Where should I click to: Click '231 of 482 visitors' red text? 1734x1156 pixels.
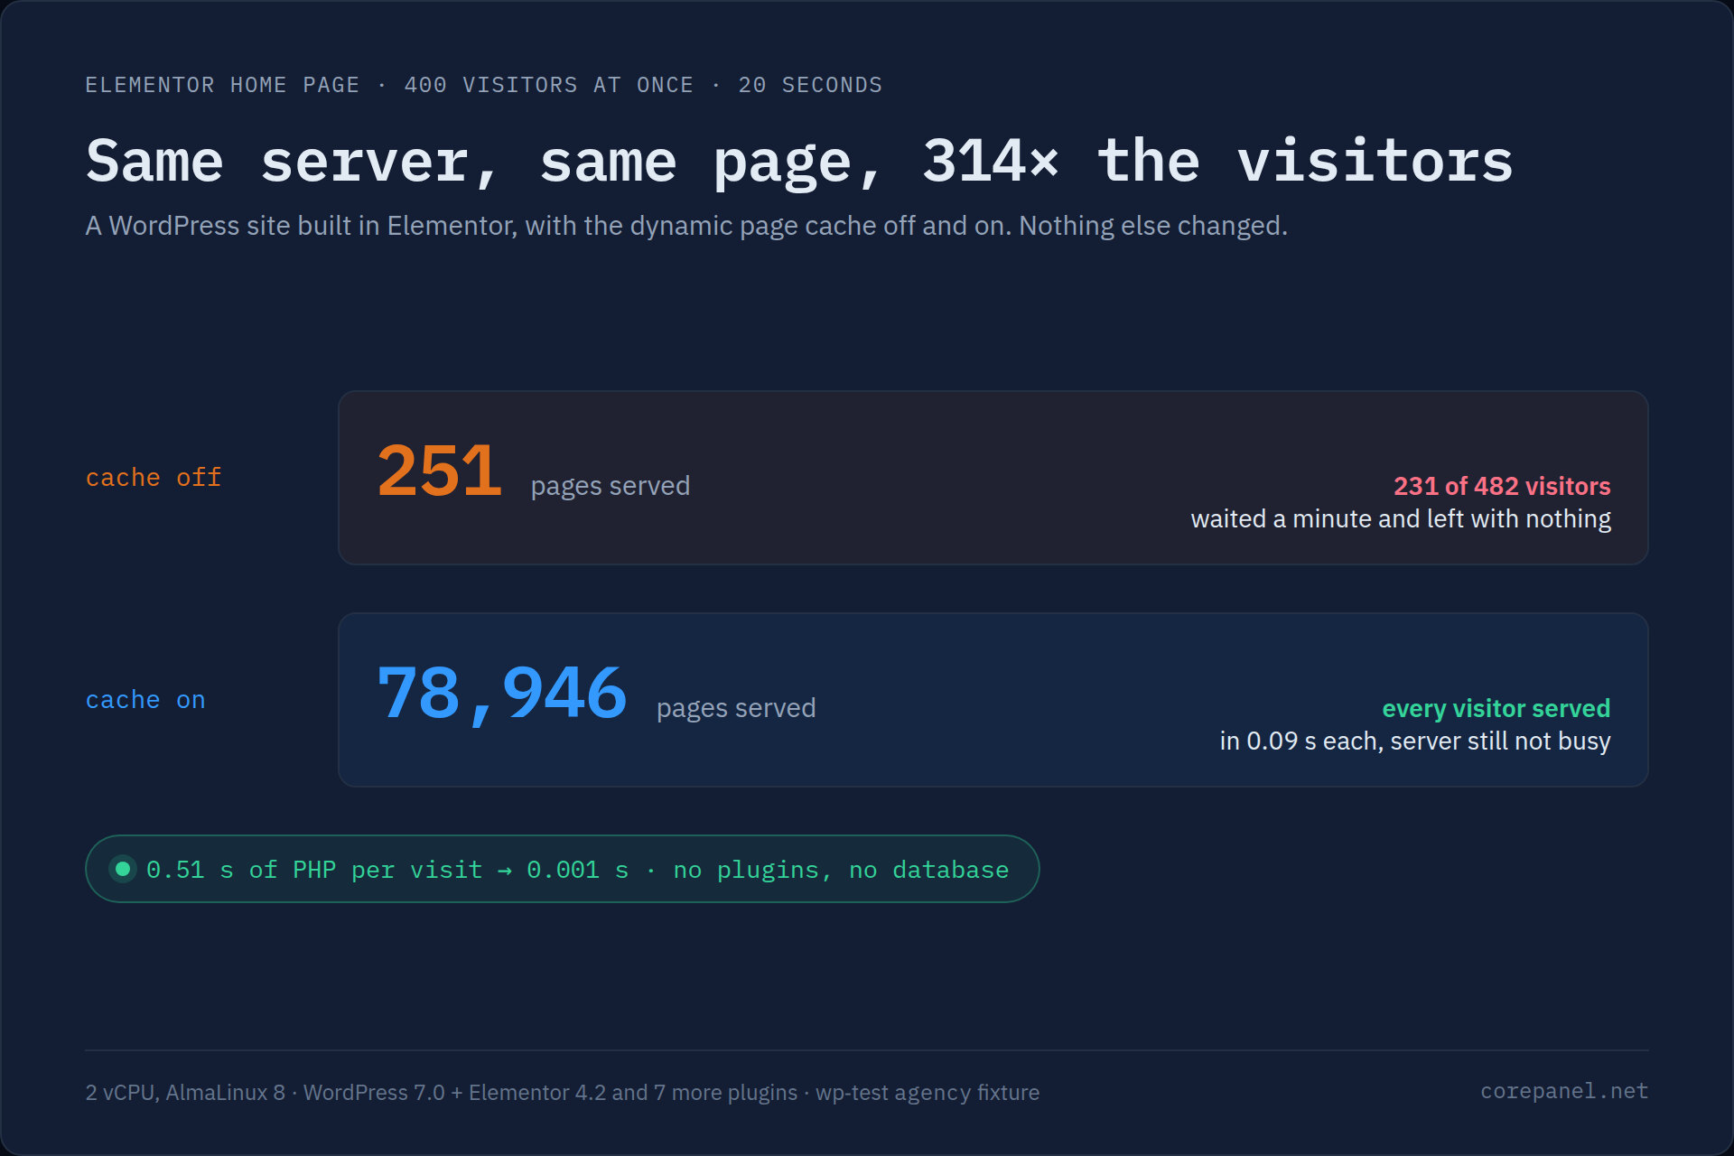(x=1502, y=486)
